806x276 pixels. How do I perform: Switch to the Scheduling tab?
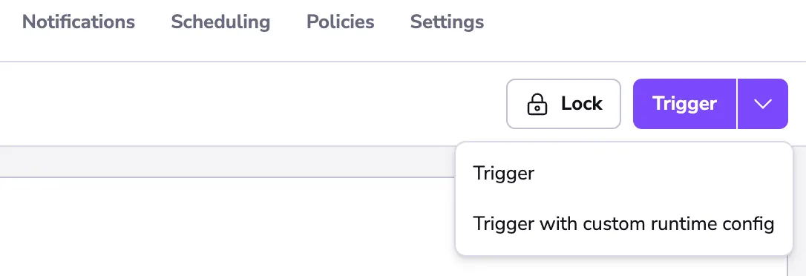coord(220,22)
